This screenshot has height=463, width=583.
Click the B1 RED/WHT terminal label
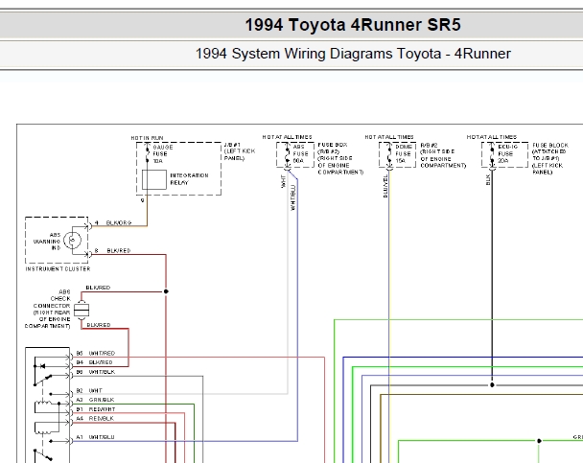click(96, 409)
